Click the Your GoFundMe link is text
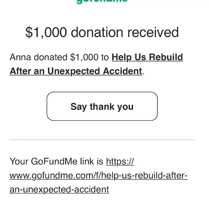The width and height of the screenshot is (209, 209). click(x=56, y=162)
